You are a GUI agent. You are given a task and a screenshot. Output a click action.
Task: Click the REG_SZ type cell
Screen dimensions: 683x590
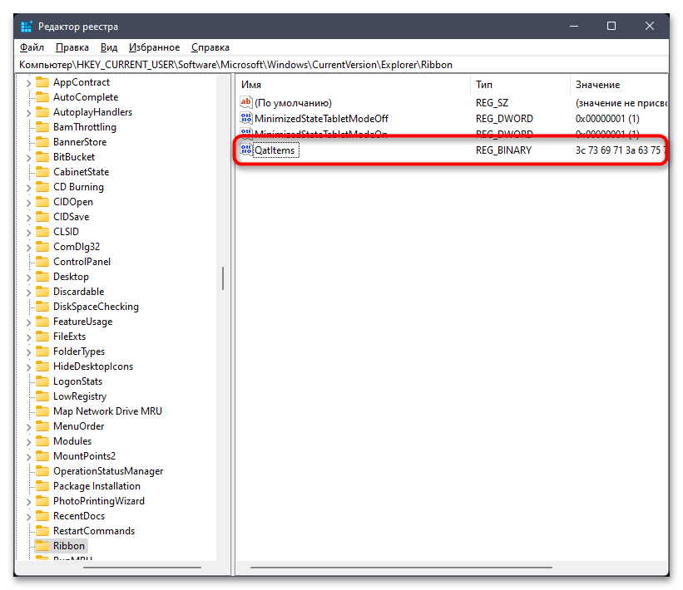click(492, 103)
